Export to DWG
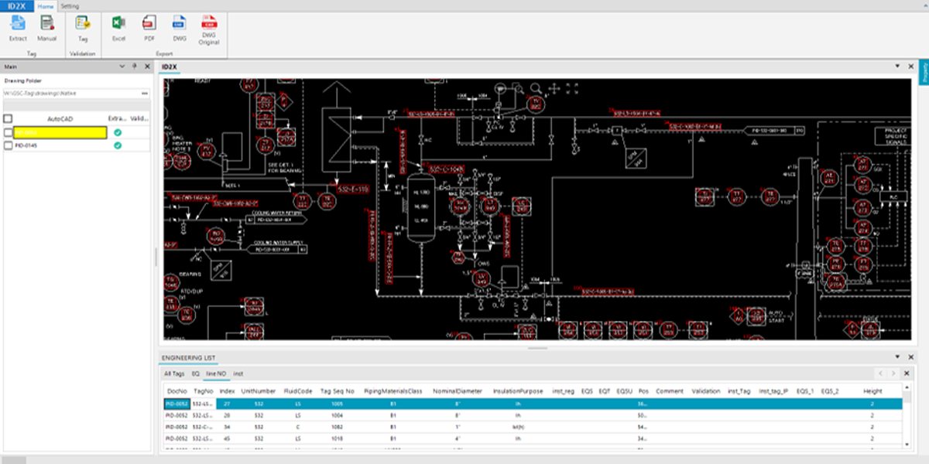This screenshot has height=464, width=929. tap(180, 29)
